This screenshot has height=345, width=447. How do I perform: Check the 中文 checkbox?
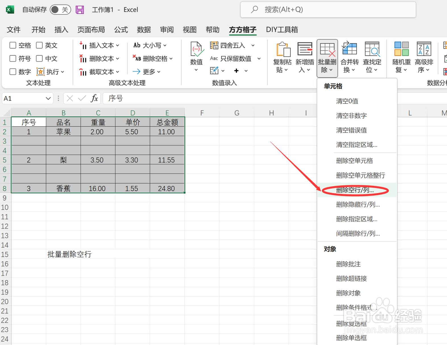click(39, 58)
